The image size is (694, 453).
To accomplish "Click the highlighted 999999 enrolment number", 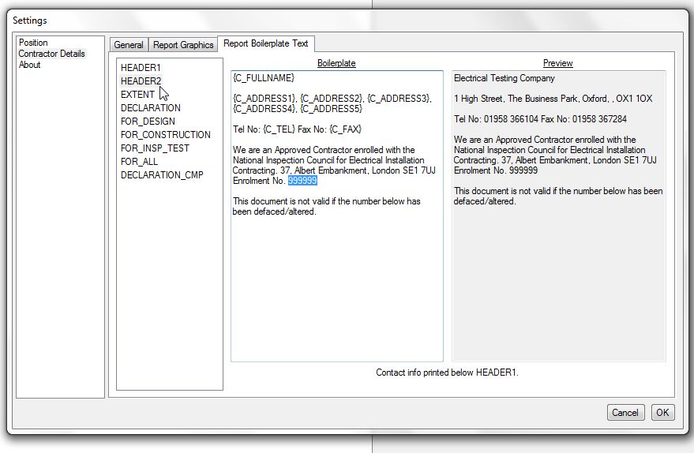I will (302, 181).
